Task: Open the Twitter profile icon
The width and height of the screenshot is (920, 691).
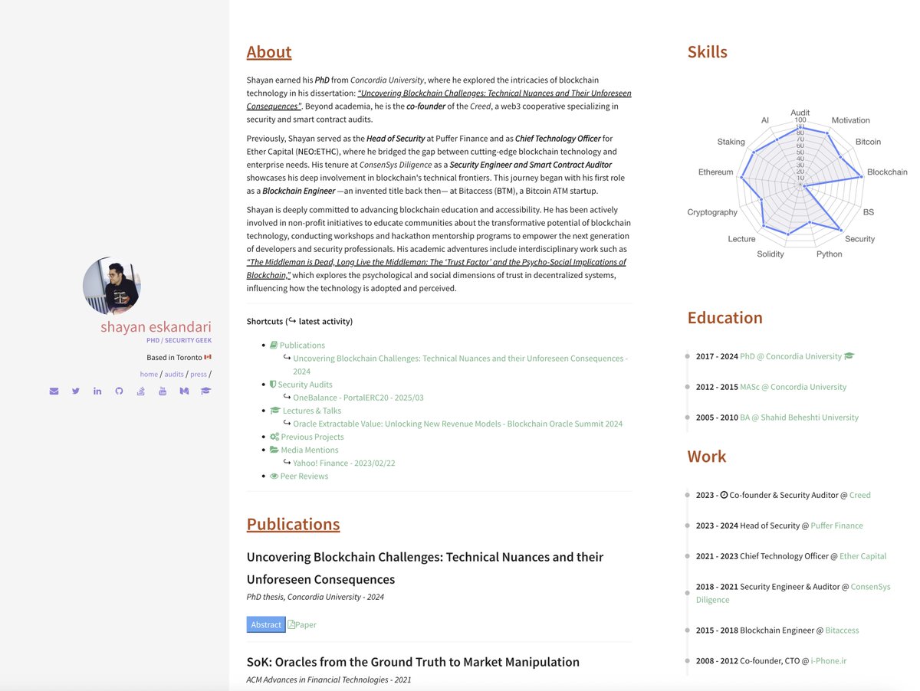Action: (76, 391)
